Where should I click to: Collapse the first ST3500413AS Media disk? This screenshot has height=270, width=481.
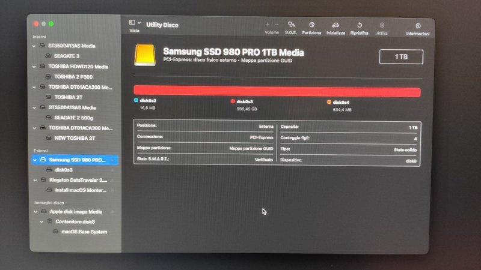click(34, 46)
